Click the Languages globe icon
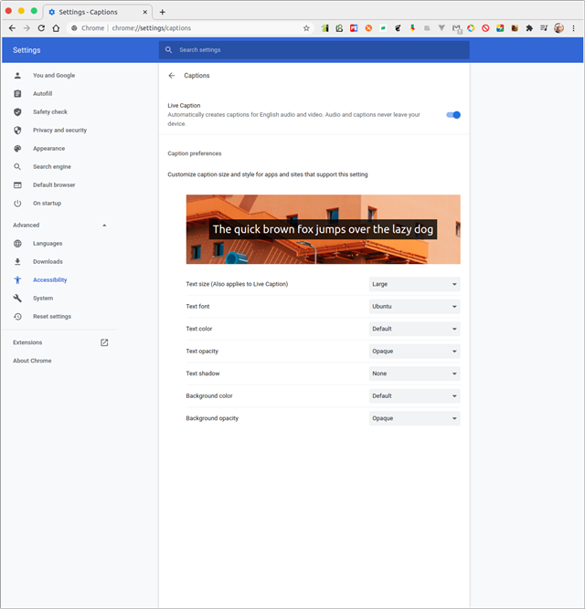 point(17,244)
